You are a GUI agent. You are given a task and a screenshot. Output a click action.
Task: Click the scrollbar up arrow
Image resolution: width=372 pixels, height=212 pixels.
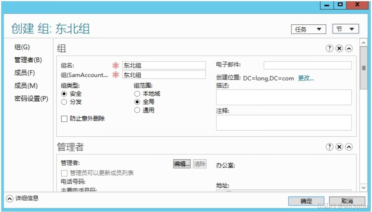(363, 43)
